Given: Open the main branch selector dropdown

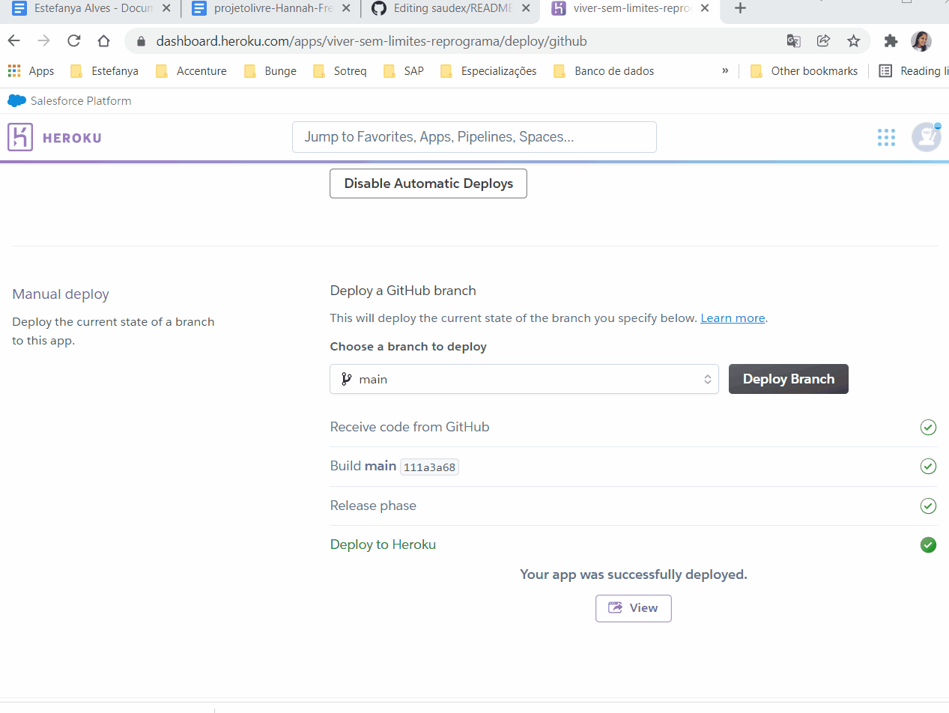Looking at the screenshot, I should (x=524, y=379).
